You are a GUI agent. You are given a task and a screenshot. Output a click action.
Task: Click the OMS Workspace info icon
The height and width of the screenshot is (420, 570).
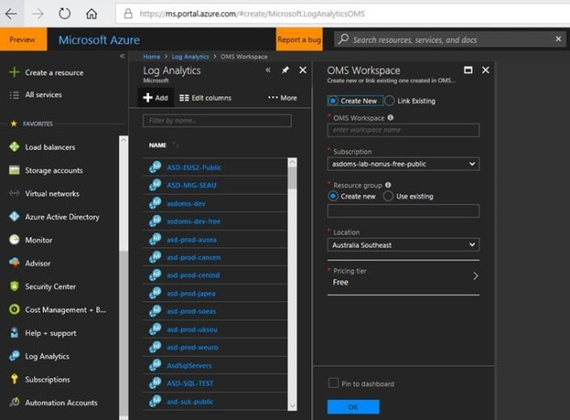coord(390,117)
